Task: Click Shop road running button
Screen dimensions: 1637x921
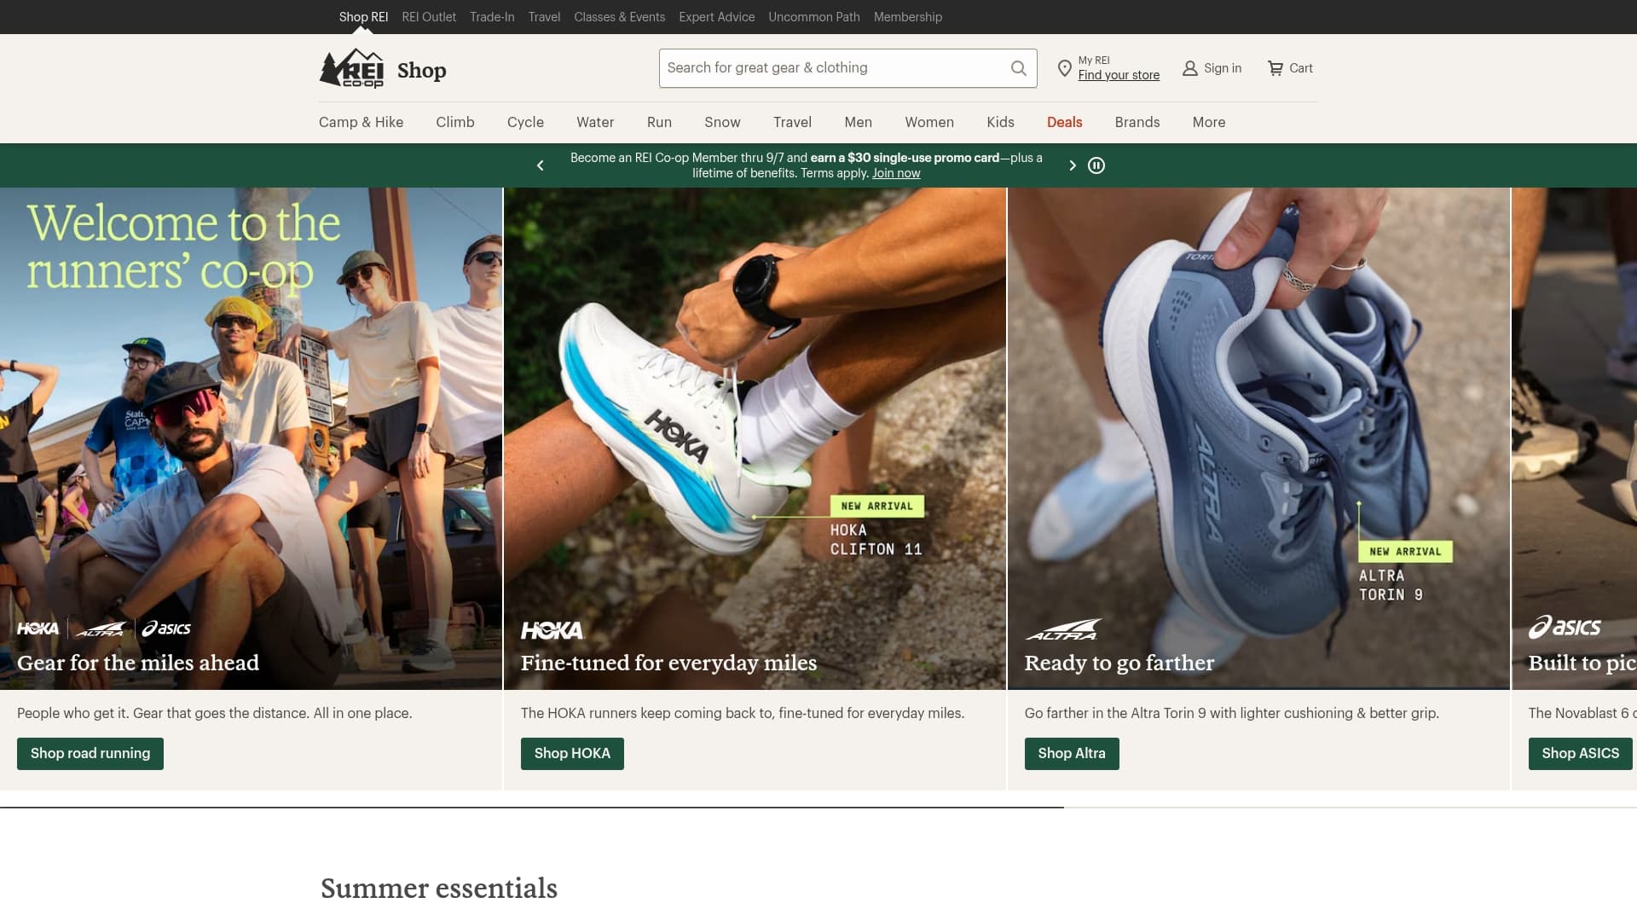Action: [x=90, y=754]
